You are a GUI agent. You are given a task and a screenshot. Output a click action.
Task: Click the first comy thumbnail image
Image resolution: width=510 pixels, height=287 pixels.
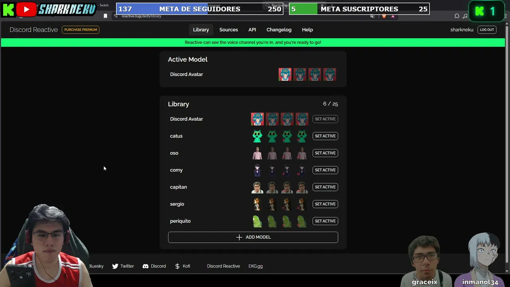(x=257, y=170)
